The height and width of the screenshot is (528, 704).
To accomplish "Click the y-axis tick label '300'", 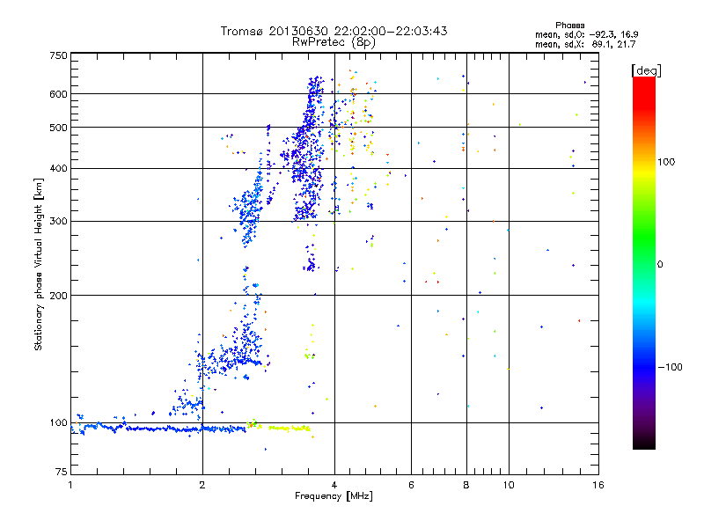I will pos(58,222).
